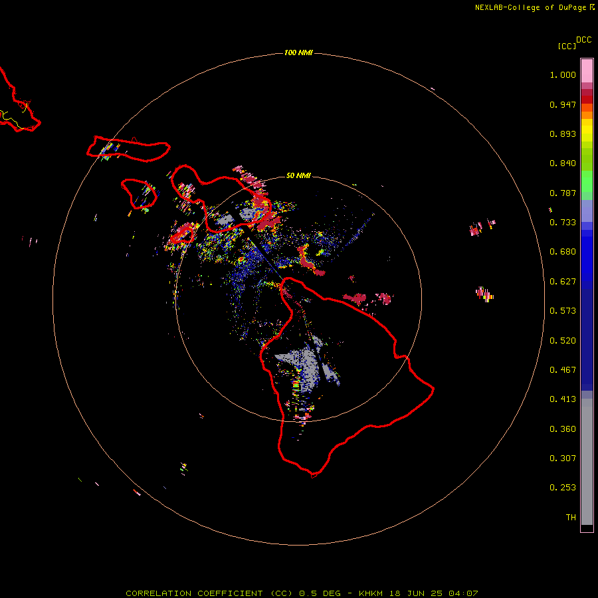Click the 0.307 value on the color scale
The width and height of the screenshot is (598, 598).
pyautogui.click(x=563, y=458)
